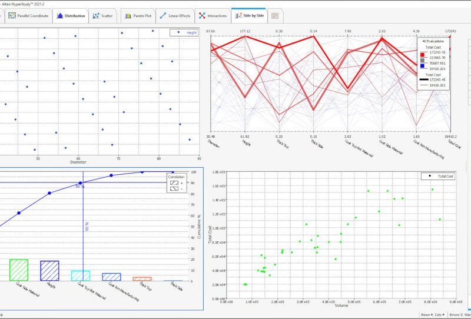Viewport: 471px width, 319px height.
Task: Click the Interactions crossed-lines icon
Action: click(202, 16)
